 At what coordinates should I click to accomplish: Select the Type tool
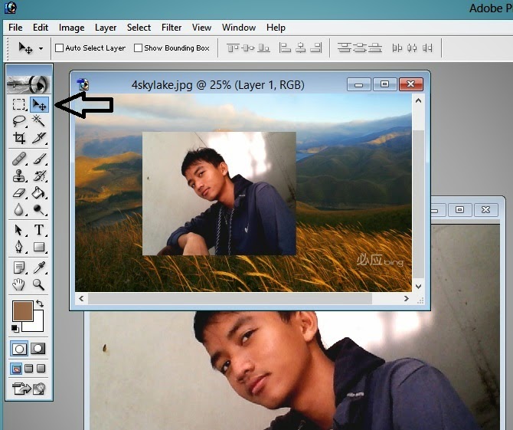click(x=39, y=230)
